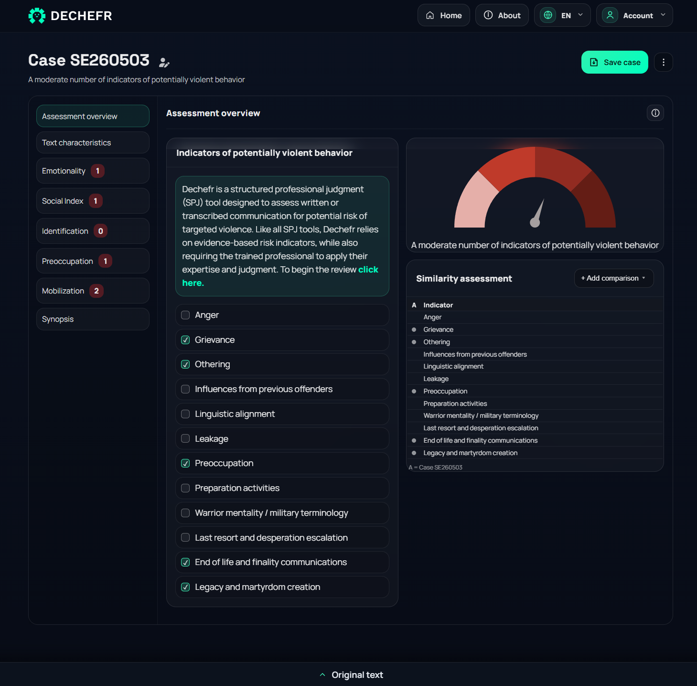The height and width of the screenshot is (686, 697).
Task: Click the Legacy and martyrdom similarity dot
Action: pos(414,453)
